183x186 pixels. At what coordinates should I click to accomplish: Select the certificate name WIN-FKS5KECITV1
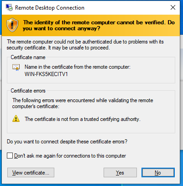pos(46,74)
